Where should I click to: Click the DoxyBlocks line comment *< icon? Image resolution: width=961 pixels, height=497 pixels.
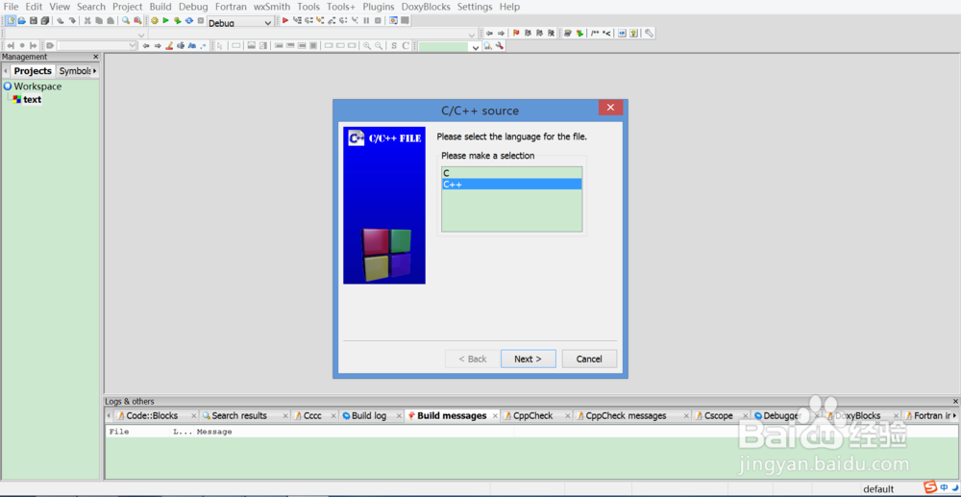tap(606, 33)
